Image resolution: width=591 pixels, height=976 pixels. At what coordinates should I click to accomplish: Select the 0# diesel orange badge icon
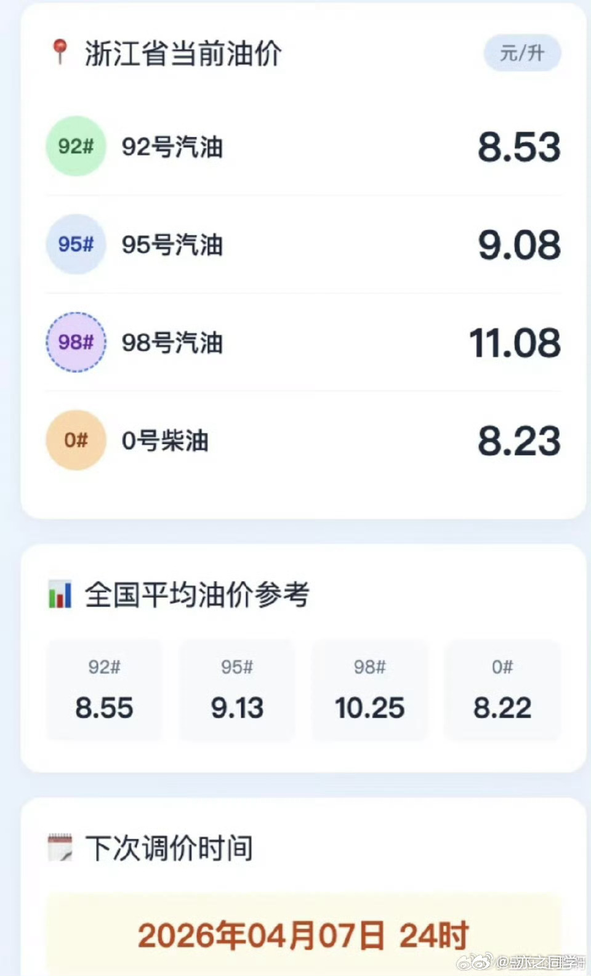pyautogui.click(x=75, y=440)
